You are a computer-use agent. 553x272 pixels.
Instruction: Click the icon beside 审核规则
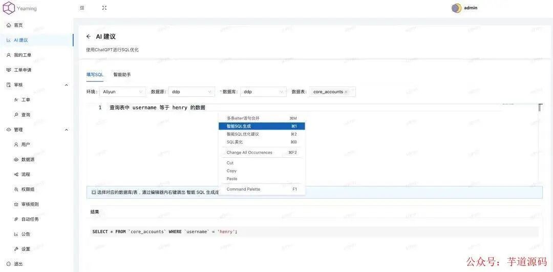tap(16, 204)
